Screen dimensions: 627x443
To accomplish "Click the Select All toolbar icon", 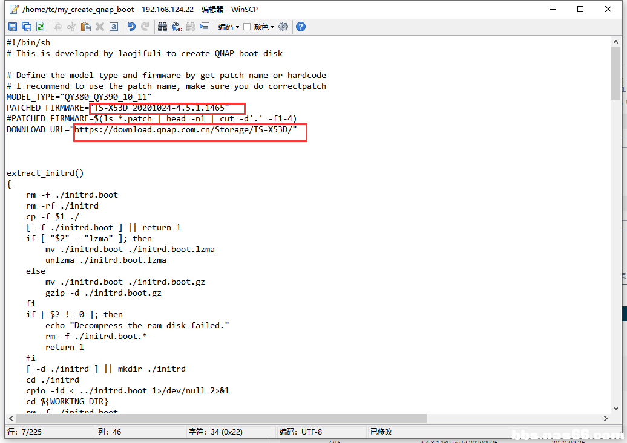I will point(113,27).
